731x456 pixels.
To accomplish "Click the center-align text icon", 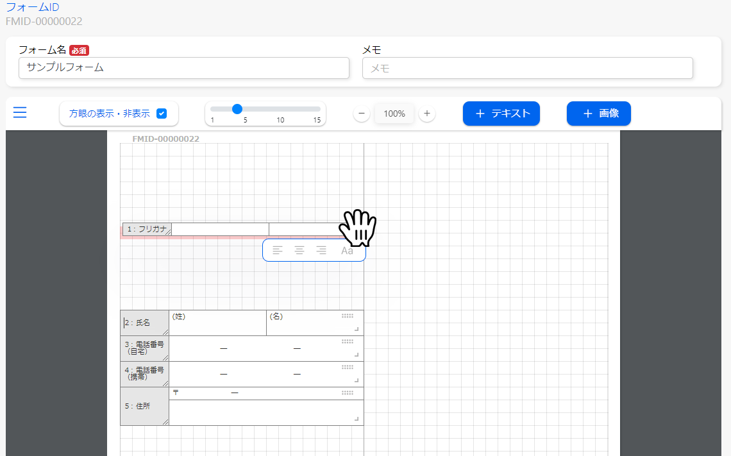I will click(299, 250).
